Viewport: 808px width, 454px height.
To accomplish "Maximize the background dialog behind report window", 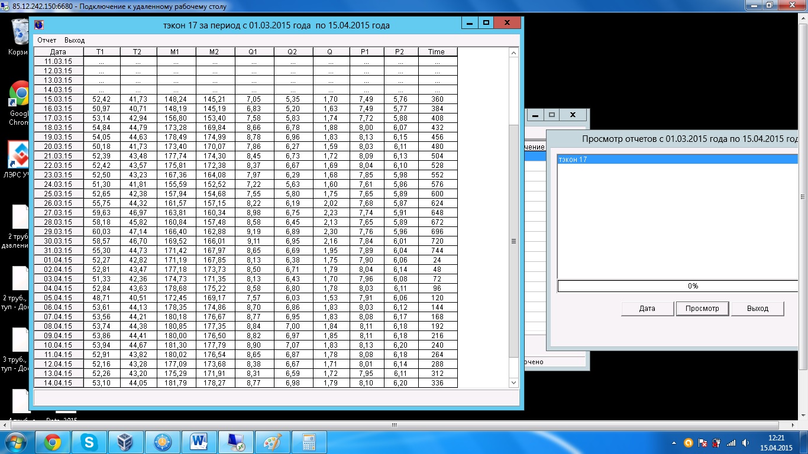I will [551, 115].
